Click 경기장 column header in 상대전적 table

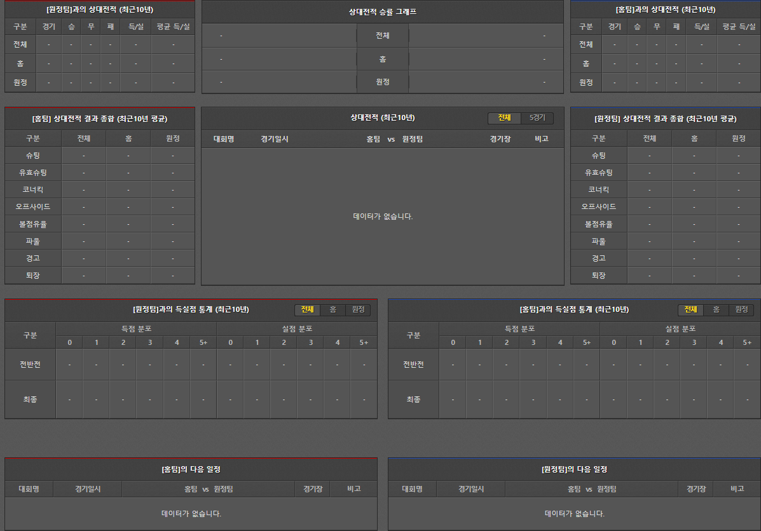click(x=500, y=139)
